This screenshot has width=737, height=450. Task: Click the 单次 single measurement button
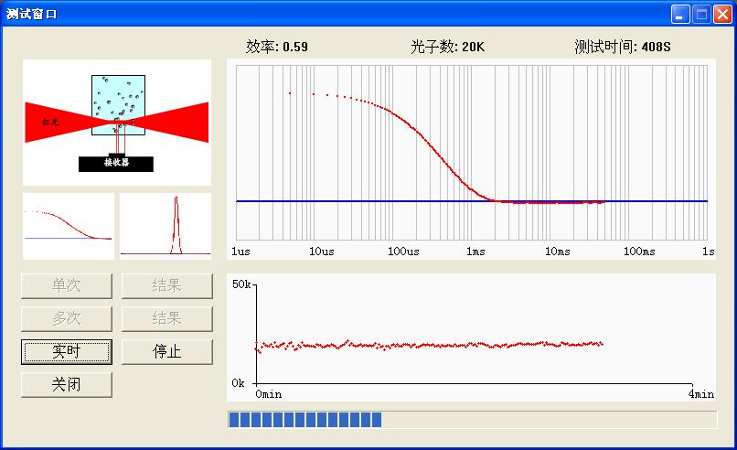point(67,285)
